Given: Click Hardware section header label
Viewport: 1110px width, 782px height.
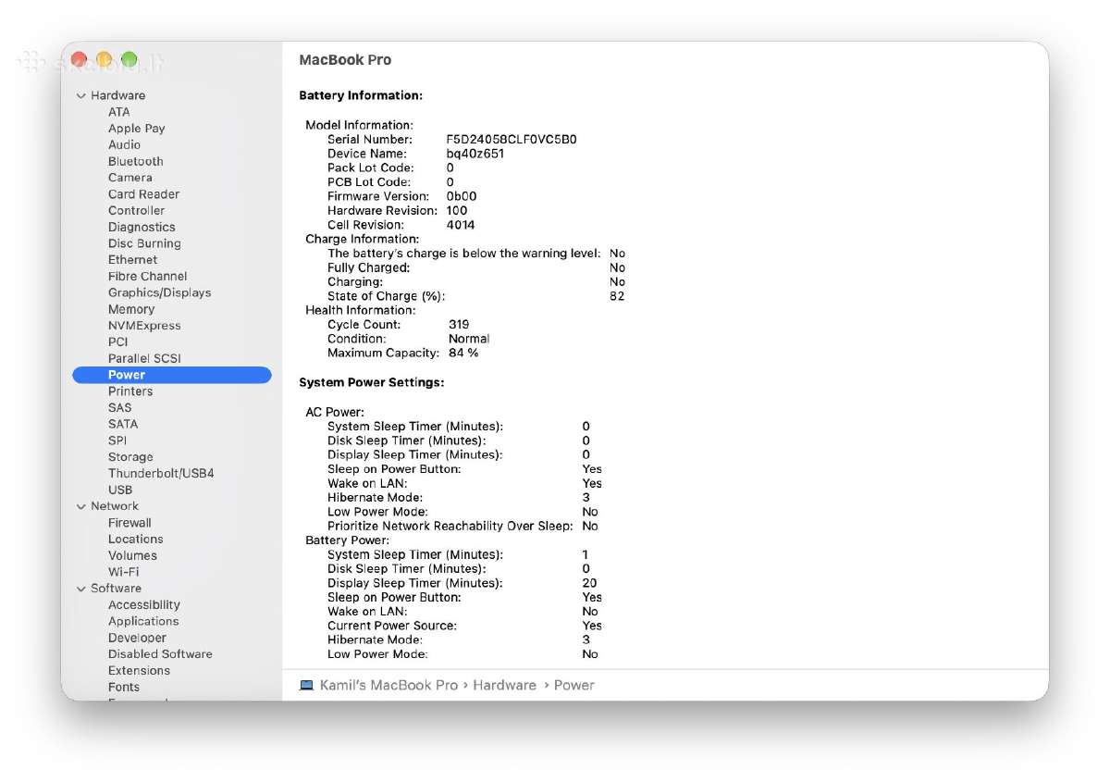Looking at the screenshot, I should (117, 95).
